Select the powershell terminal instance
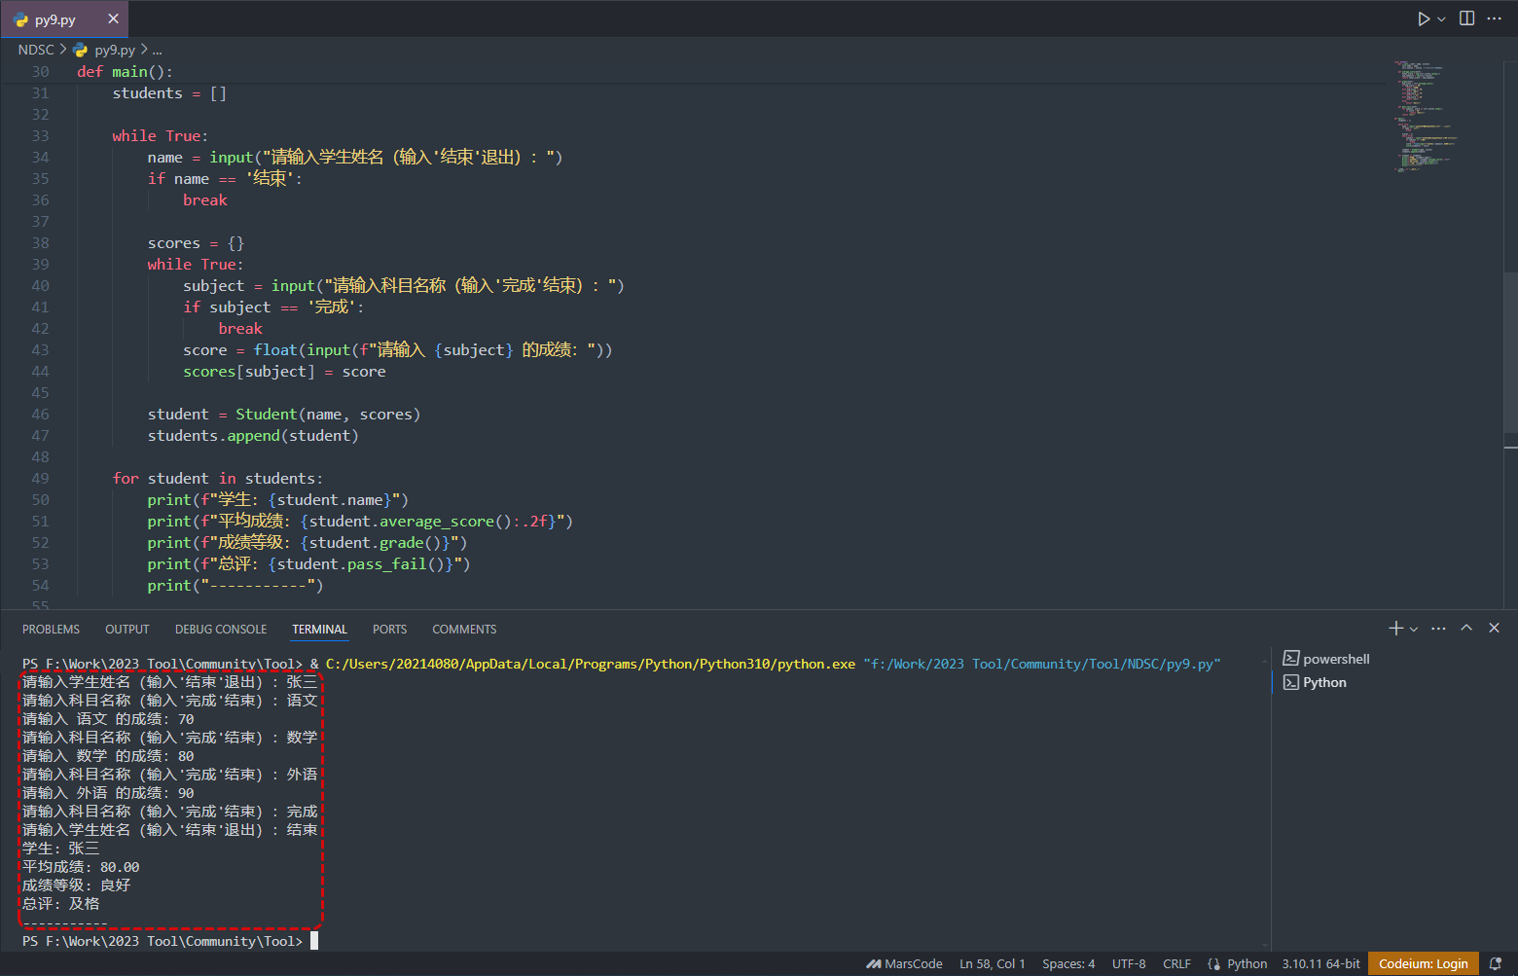Image resolution: width=1518 pixels, height=976 pixels. coord(1335,659)
